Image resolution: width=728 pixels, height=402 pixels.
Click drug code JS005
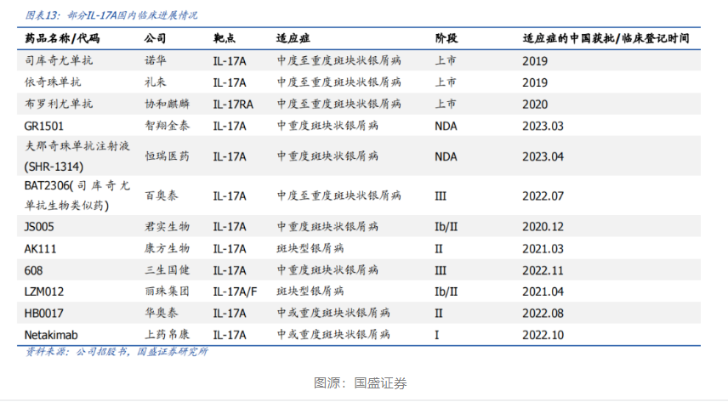(x=39, y=227)
